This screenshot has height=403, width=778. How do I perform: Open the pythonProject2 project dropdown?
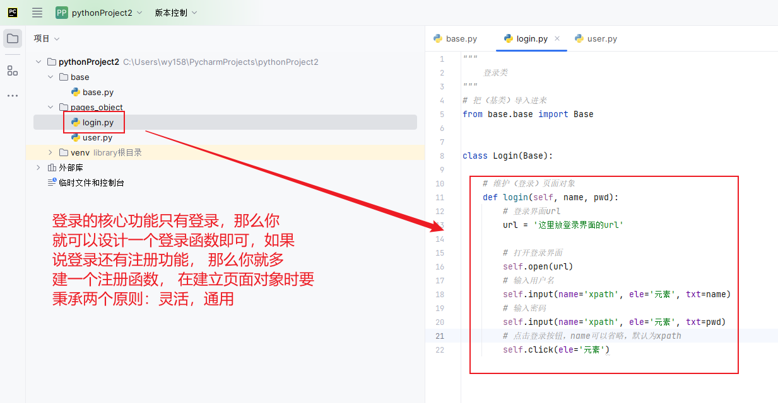[x=103, y=12]
